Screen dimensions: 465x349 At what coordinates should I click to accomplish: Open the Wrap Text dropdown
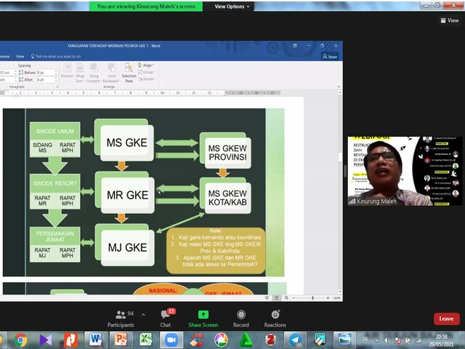tap(80, 73)
